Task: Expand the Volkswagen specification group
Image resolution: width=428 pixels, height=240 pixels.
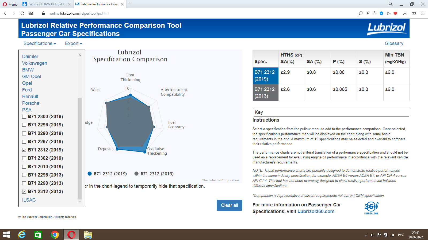Action: [35, 63]
